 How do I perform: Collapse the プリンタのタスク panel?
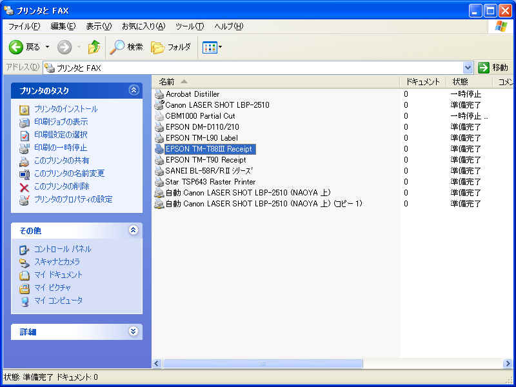pyautogui.click(x=134, y=90)
